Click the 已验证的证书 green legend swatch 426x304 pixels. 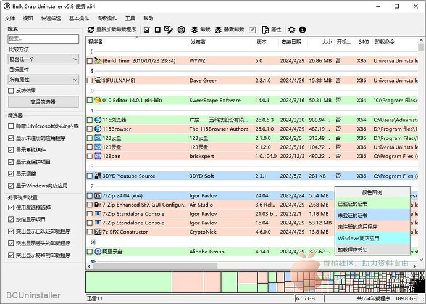tap(372, 203)
